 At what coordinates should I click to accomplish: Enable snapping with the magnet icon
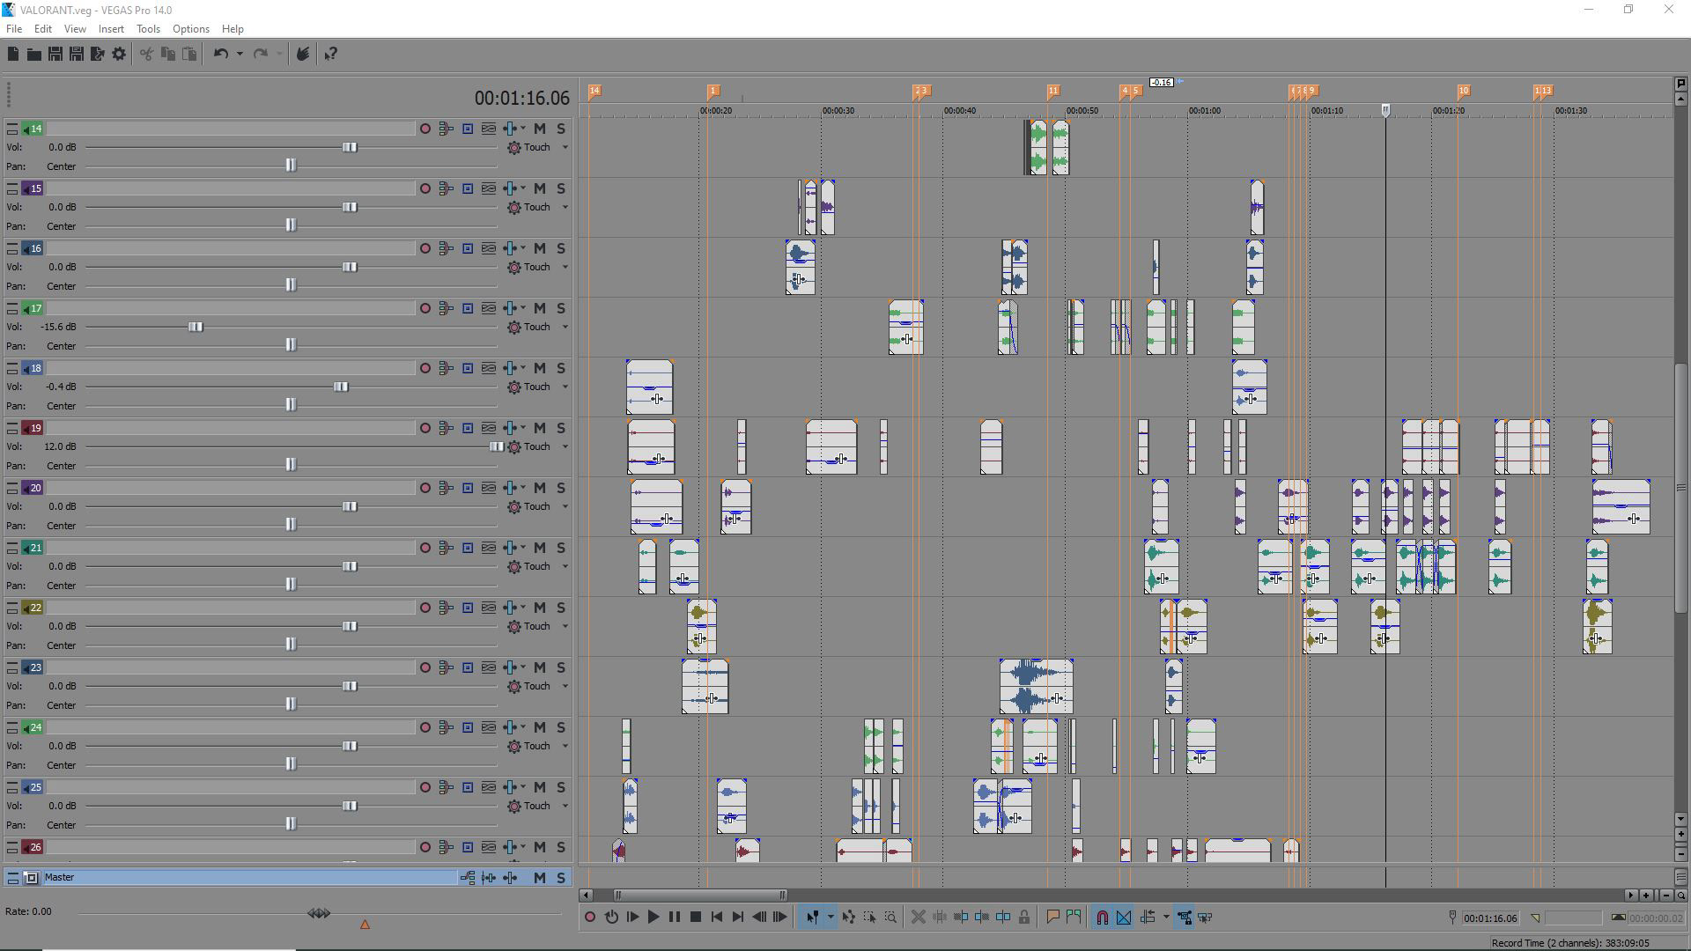tap(1102, 918)
